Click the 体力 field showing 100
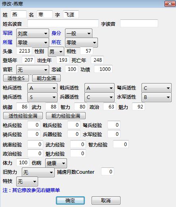 [x=23, y=162]
